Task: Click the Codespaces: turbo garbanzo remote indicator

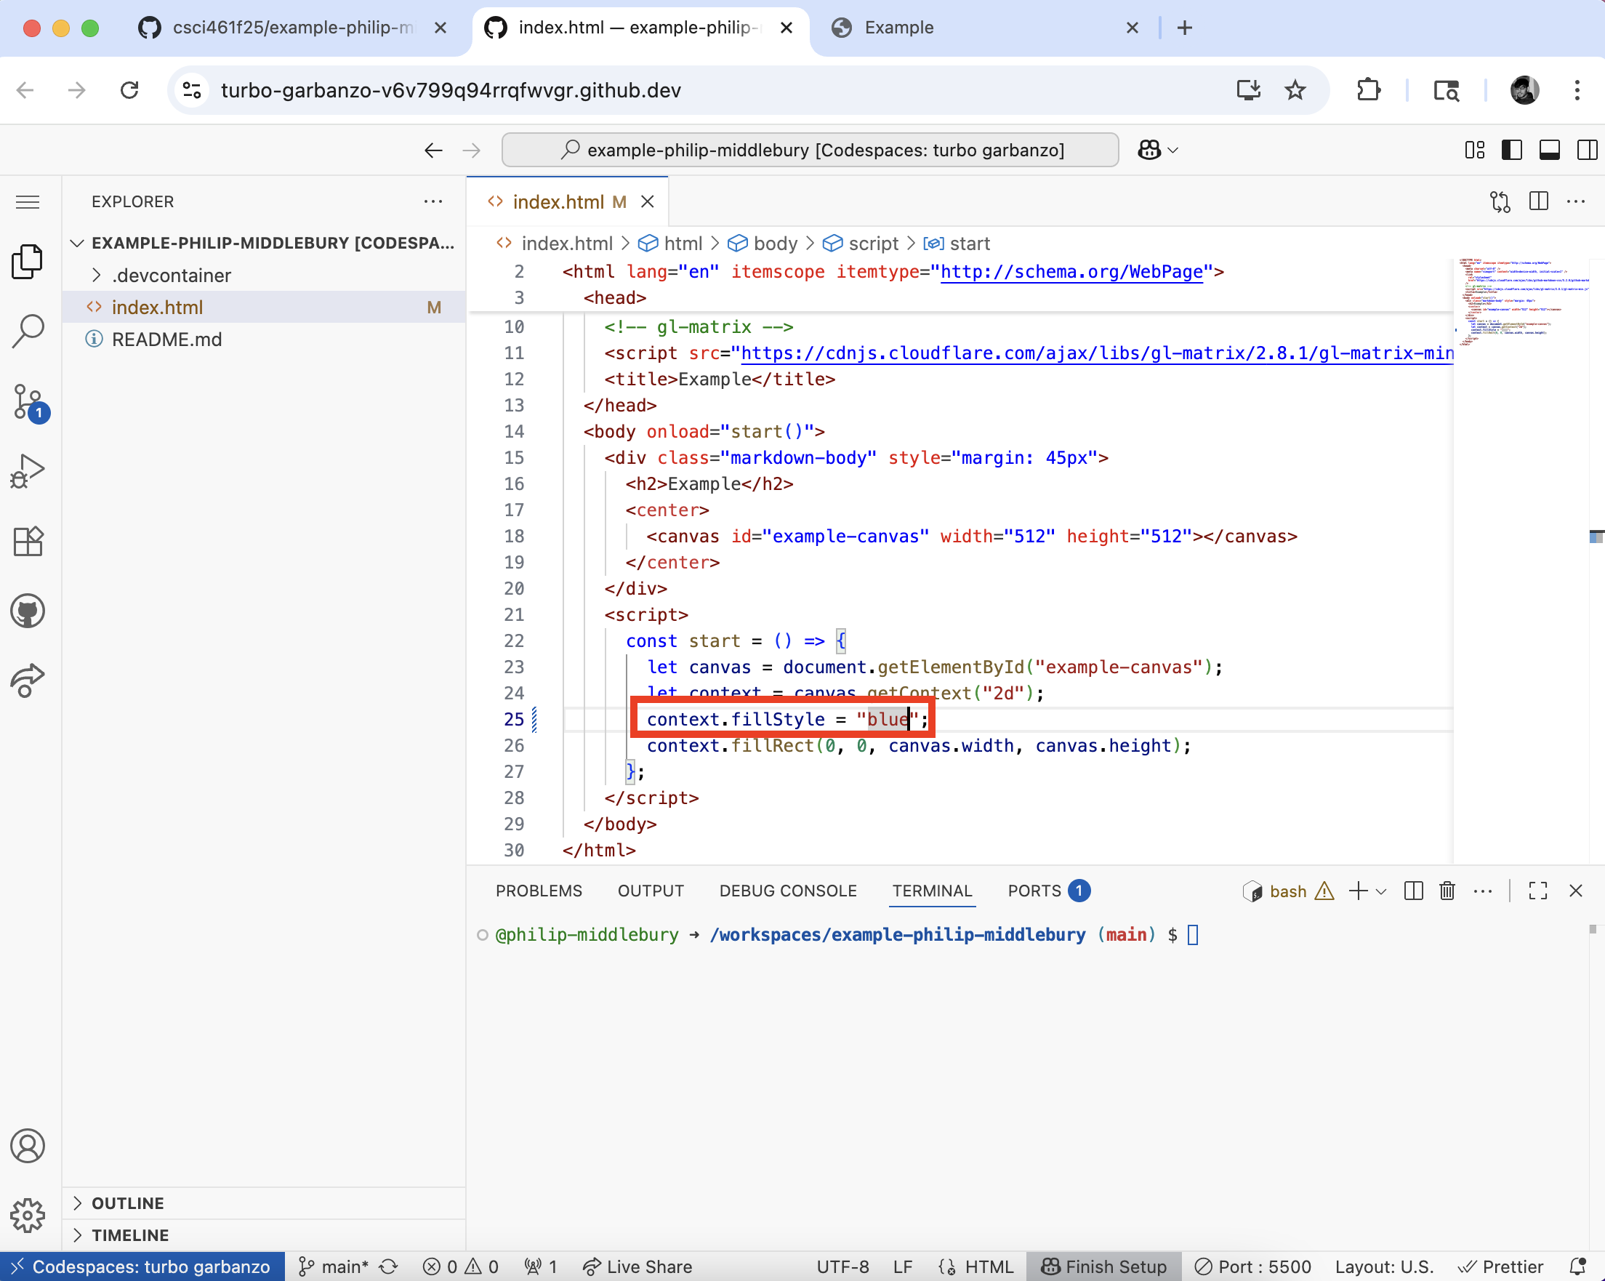Action: point(142,1267)
